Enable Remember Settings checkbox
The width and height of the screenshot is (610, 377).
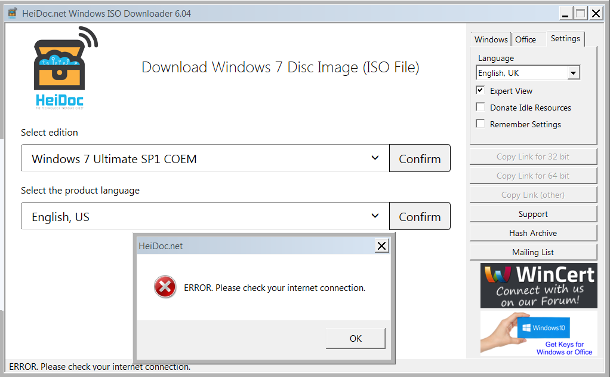coord(480,124)
